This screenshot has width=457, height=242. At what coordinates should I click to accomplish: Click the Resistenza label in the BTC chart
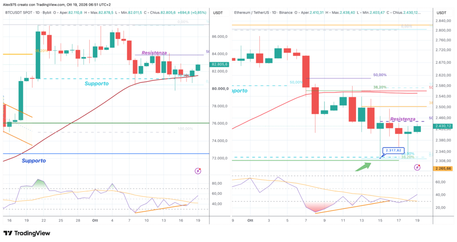coord(154,52)
